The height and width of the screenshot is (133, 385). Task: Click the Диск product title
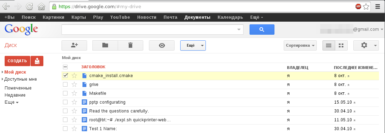tap(11, 46)
